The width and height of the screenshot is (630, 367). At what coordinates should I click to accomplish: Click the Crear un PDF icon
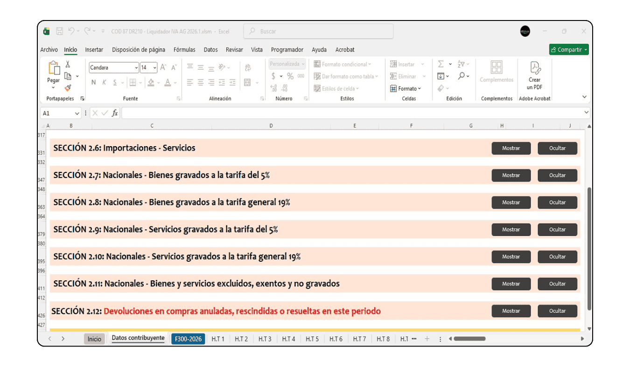click(x=534, y=69)
